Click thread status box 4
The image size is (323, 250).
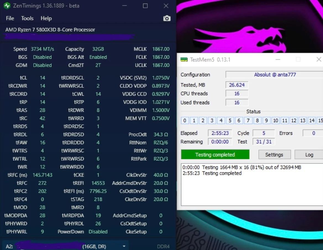coord(221,120)
